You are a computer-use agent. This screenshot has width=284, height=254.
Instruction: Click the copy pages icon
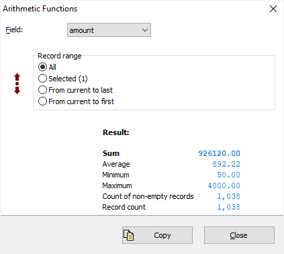tap(129, 235)
